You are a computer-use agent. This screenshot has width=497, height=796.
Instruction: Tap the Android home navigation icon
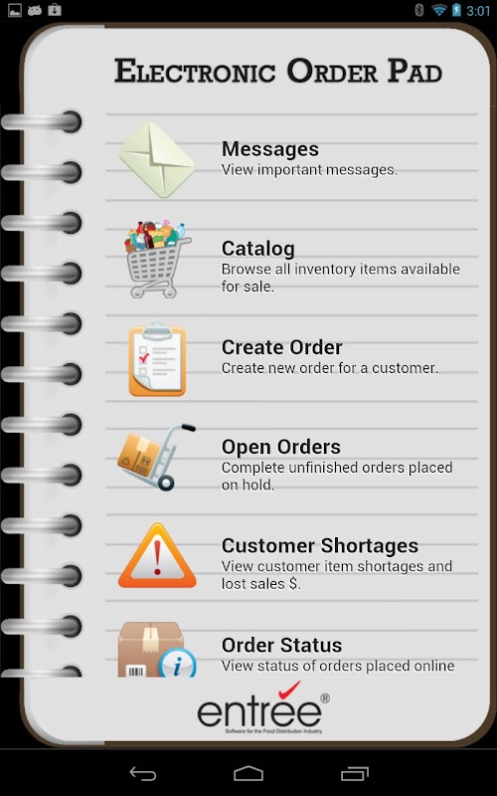coord(248,773)
